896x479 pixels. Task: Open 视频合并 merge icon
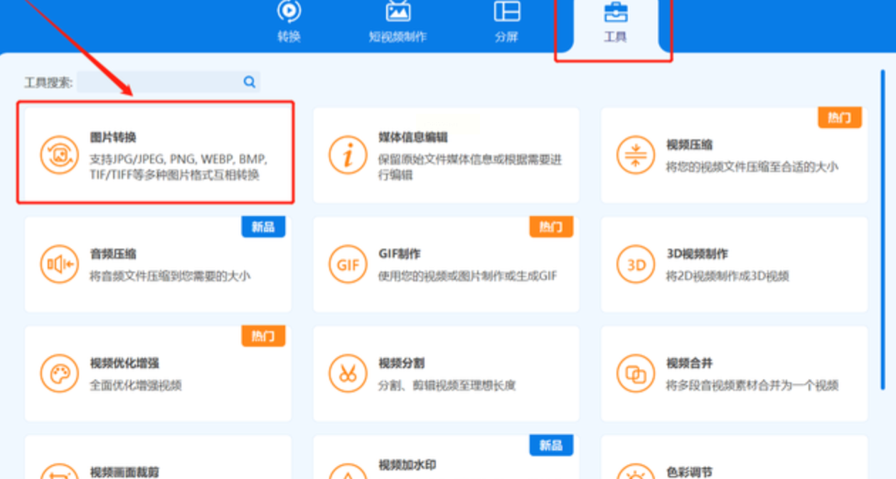(x=636, y=374)
